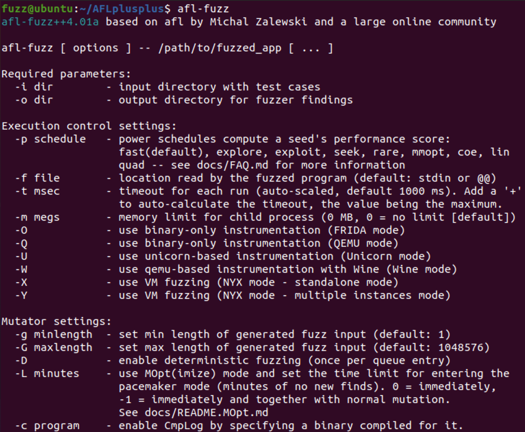The height and width of the screenshot is (432, 525).
Task: Select the -p schedule option
Action: pyautogui.click(x=50, y=139)
